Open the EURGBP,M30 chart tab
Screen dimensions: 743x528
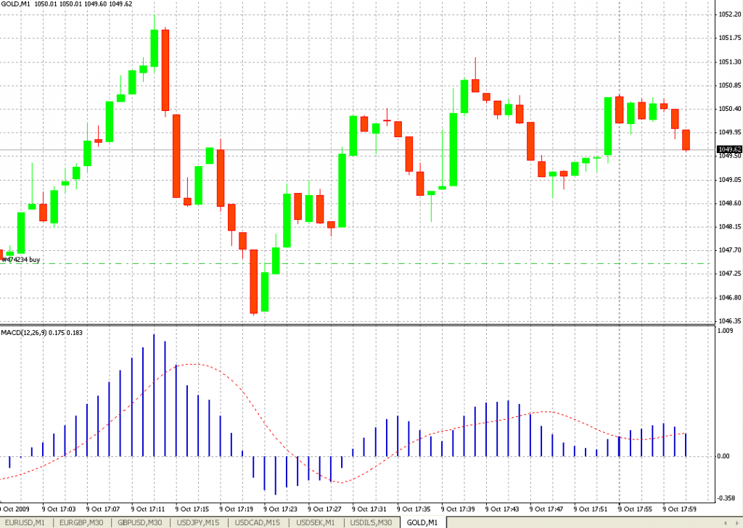[x=80, y=522]
